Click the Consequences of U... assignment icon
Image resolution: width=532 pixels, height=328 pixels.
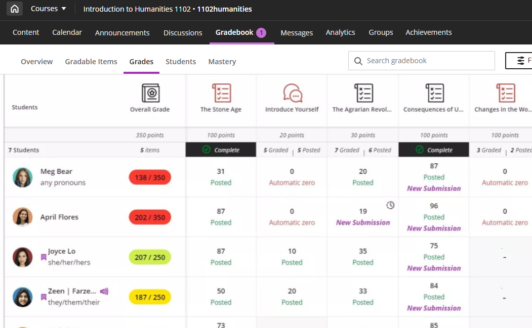click(x=433, y=93)
